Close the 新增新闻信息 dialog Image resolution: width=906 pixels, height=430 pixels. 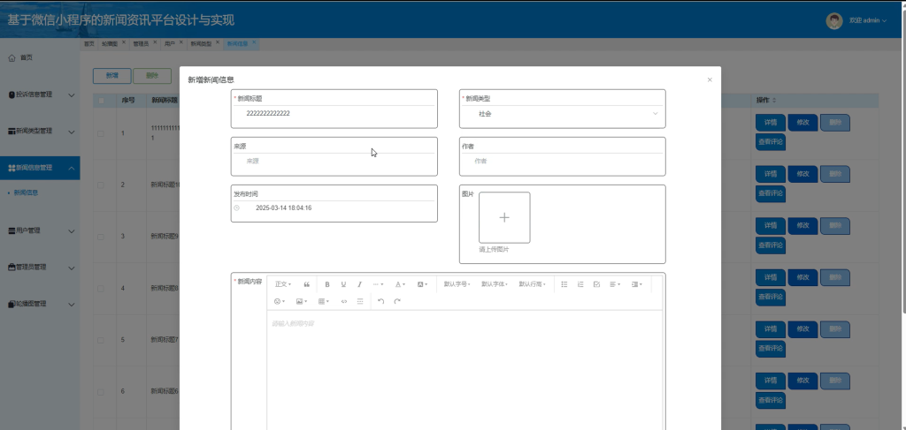710,79
